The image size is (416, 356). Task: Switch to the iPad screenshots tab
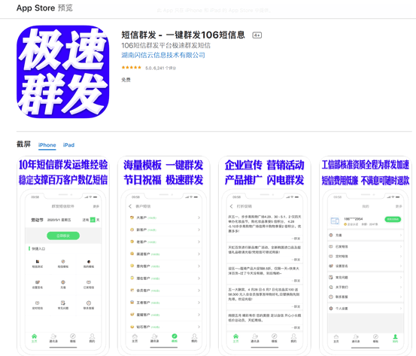click(68, 145)
